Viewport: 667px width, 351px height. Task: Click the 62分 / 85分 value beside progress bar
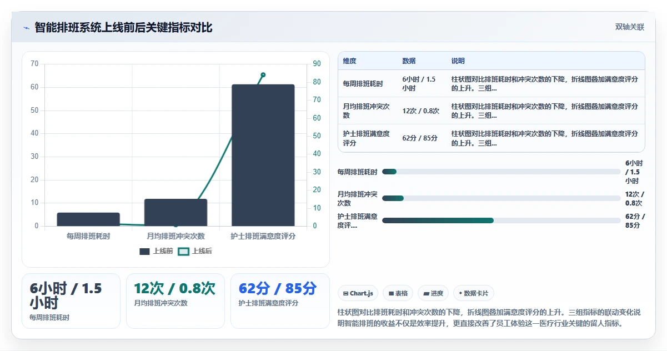(635, 221)
